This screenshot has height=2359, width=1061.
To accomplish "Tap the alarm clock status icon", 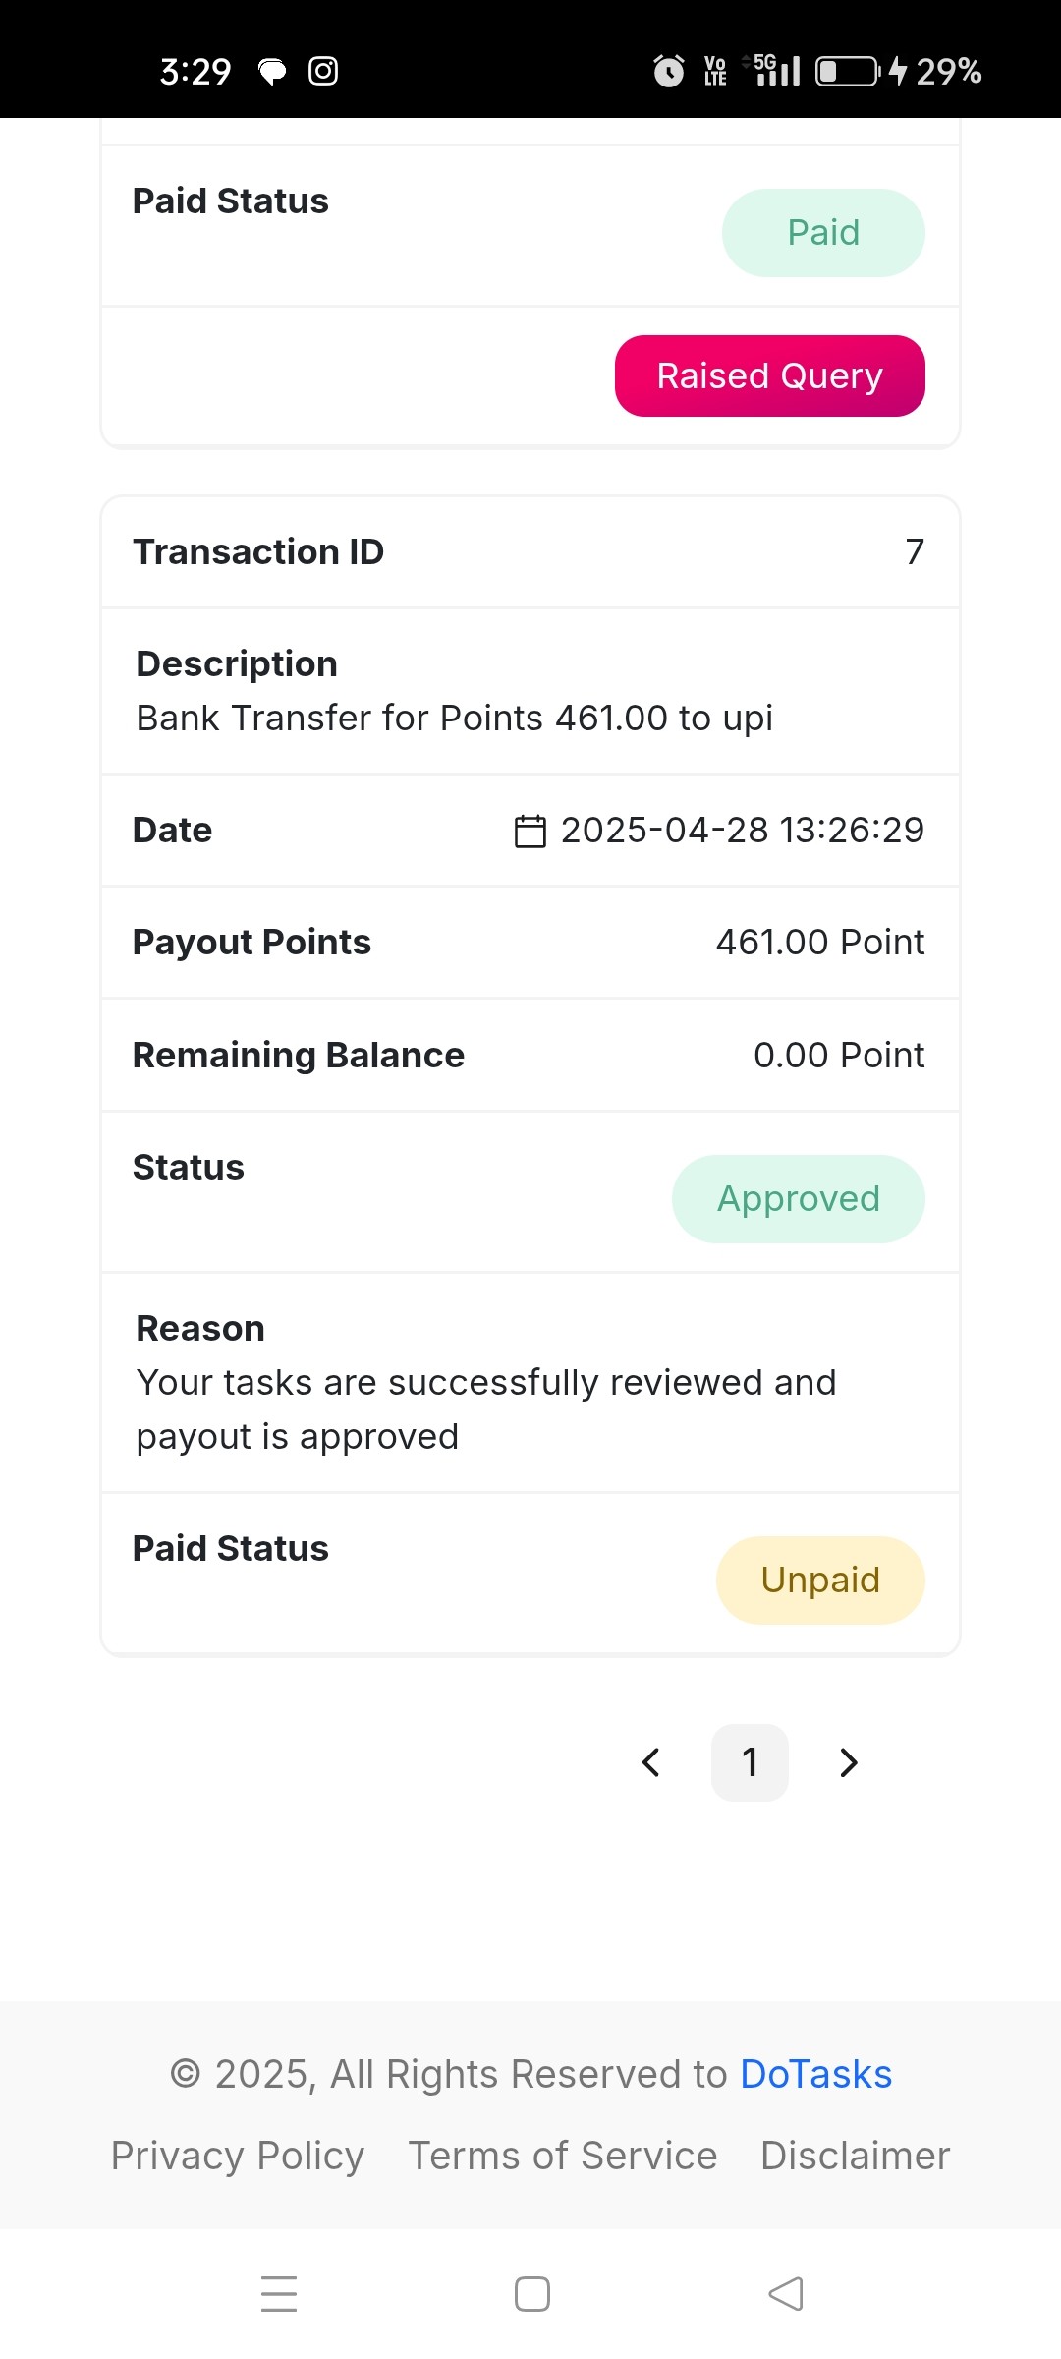I will click(x=669, y=71).
